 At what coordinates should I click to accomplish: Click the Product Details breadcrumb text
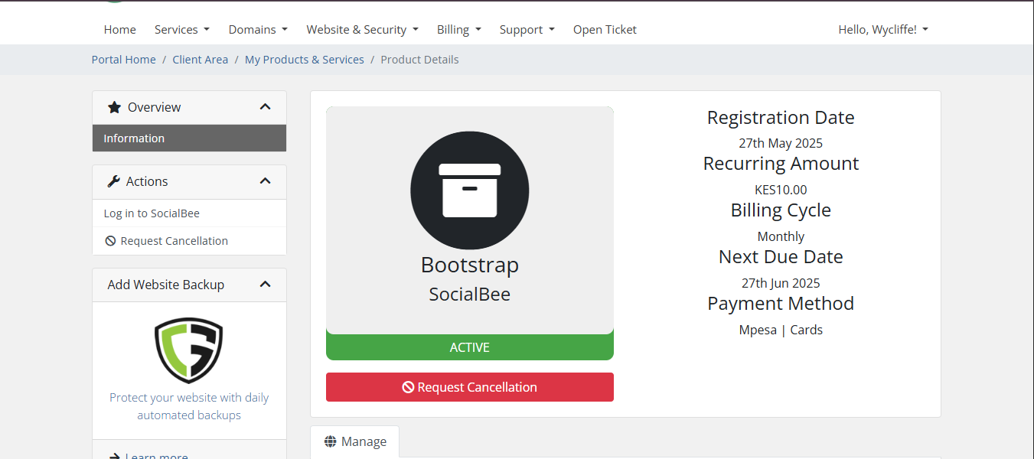419,60
